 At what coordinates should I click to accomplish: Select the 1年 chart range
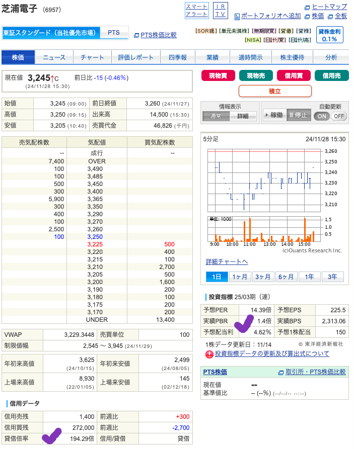(309, 277)
